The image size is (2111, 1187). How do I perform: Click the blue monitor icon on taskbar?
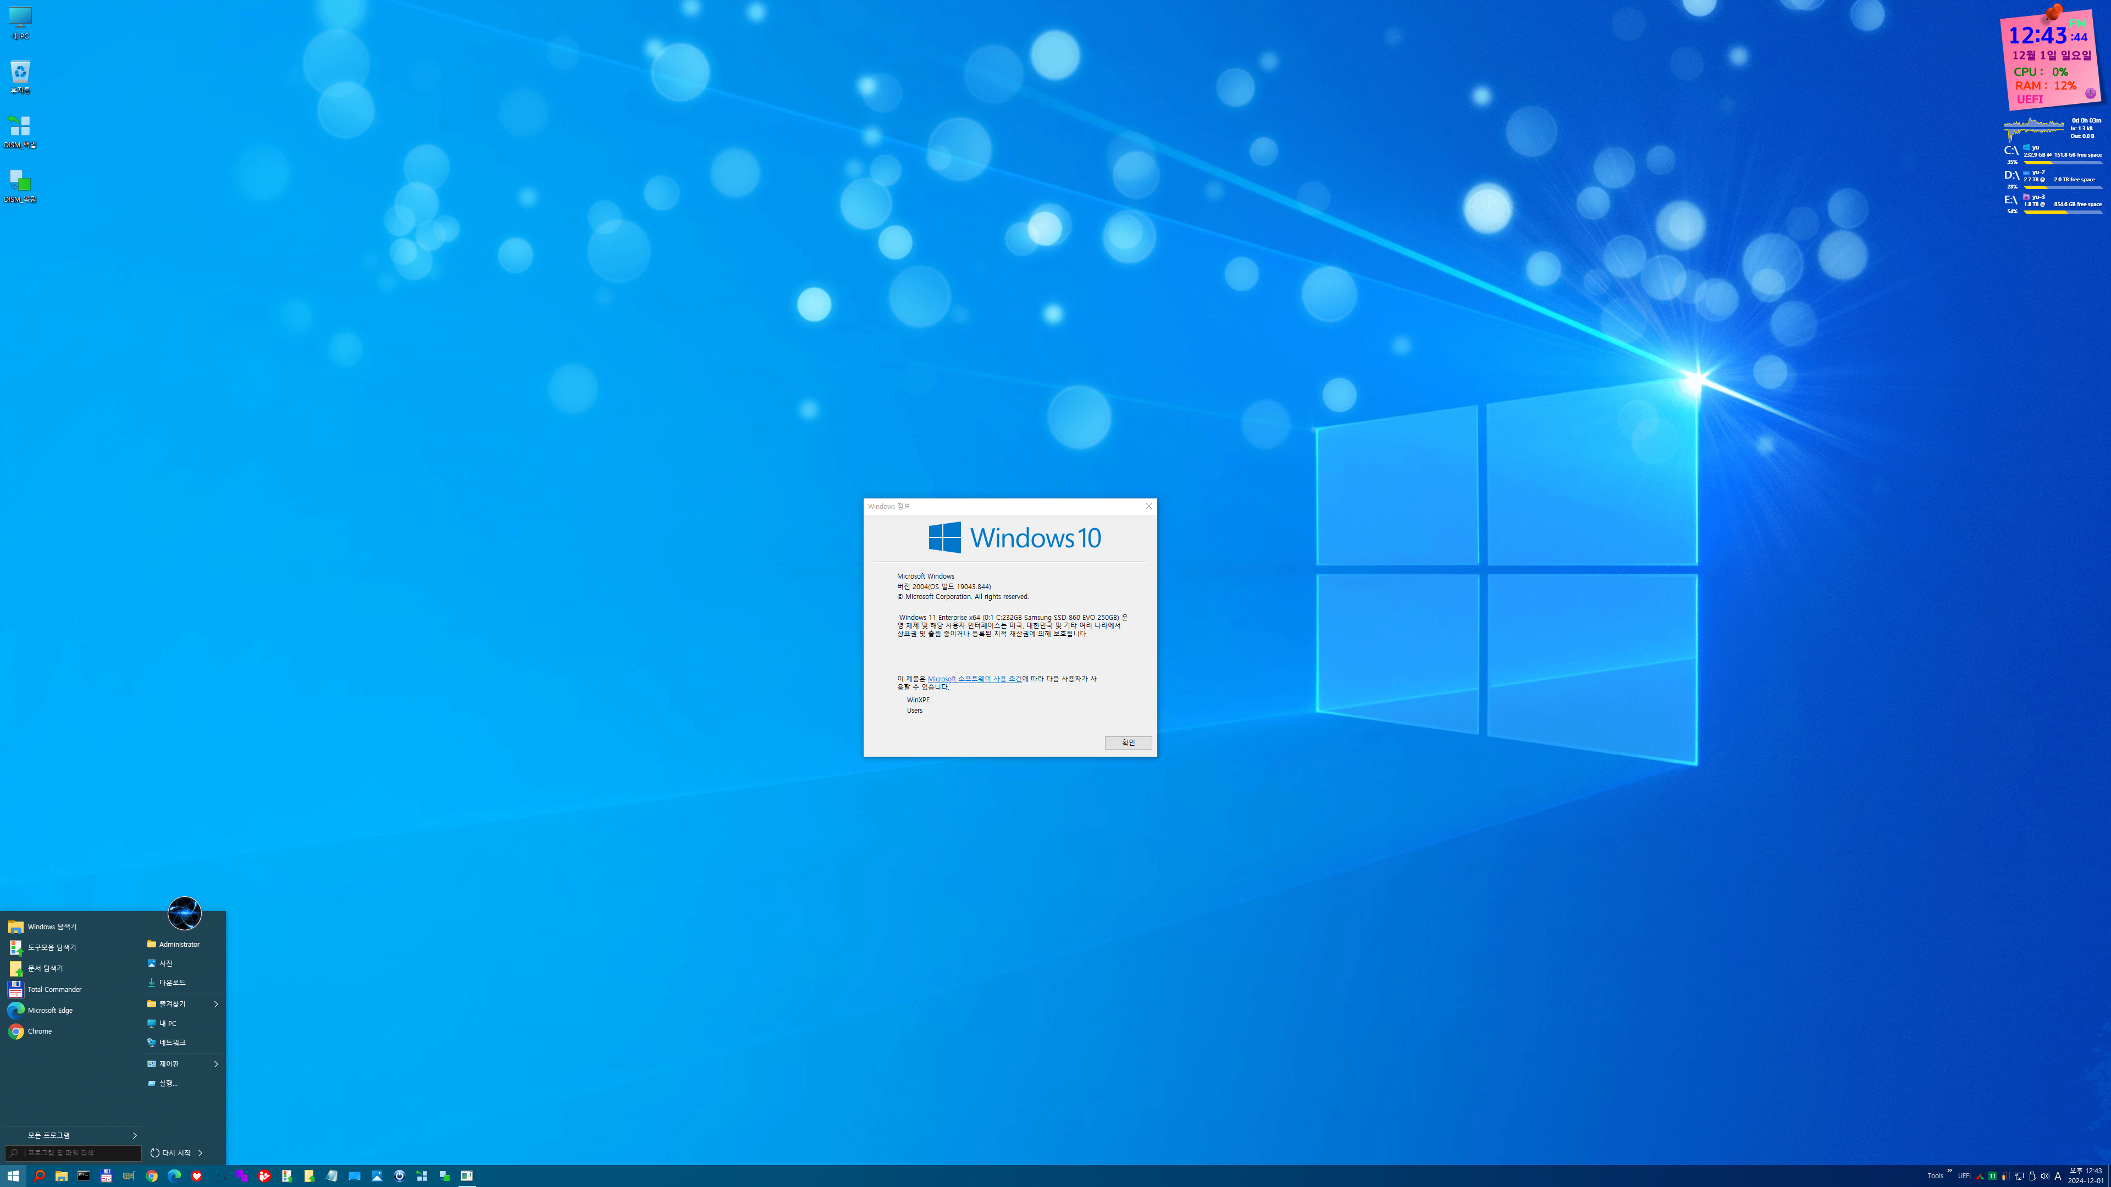pyautogui.click(x=354, y=1175)
